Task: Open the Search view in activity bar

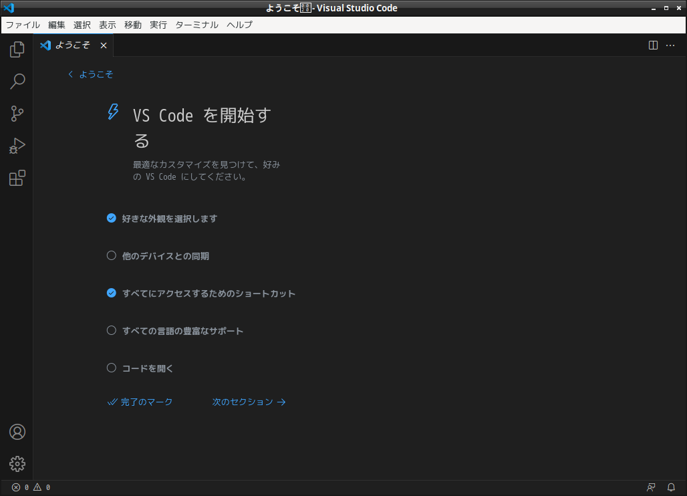Action: pos(17,82)
